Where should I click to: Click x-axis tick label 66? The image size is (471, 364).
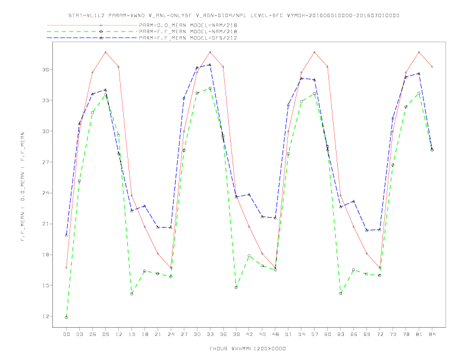click(x=354, y=334)
